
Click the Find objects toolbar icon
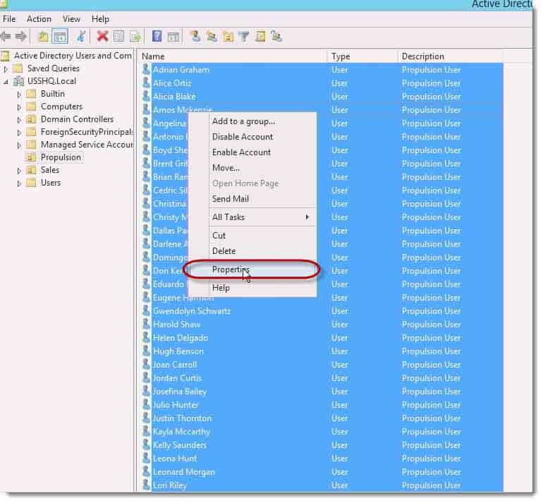pos(260,37)
